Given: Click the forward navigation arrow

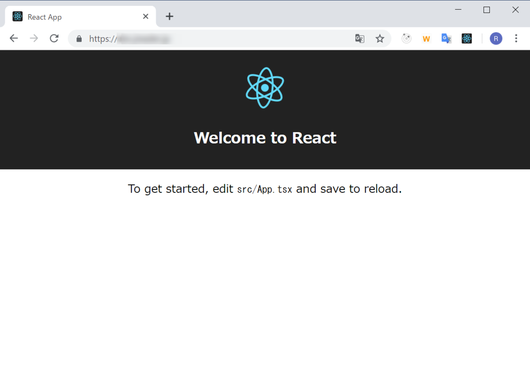Looking at the screenshot, I should point(34,38).
